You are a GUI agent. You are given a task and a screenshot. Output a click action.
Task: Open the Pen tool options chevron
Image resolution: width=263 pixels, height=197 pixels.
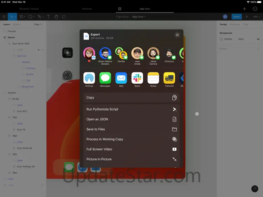[x=43, y=17]
